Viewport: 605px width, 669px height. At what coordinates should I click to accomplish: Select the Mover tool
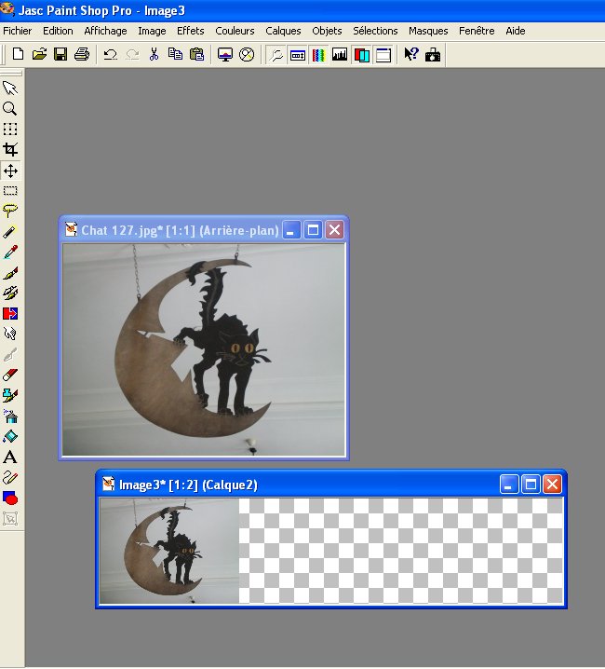10,171
